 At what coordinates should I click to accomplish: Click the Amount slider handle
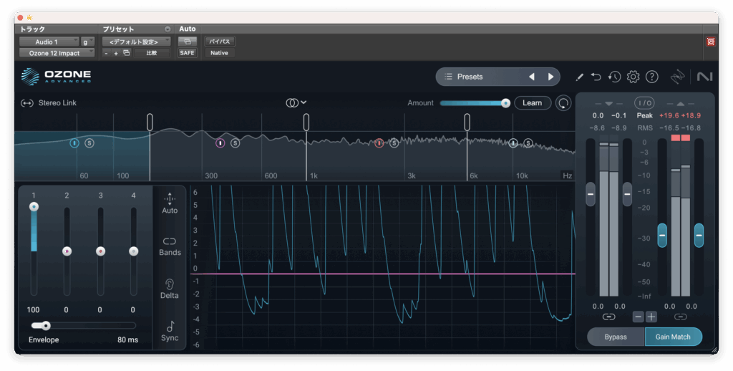click(x=505, y=103)
